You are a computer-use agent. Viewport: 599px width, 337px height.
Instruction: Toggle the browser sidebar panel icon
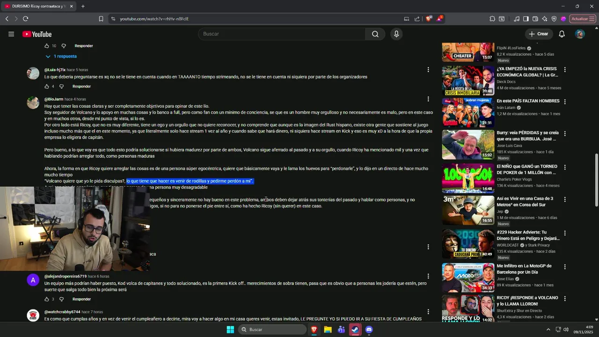526,19
